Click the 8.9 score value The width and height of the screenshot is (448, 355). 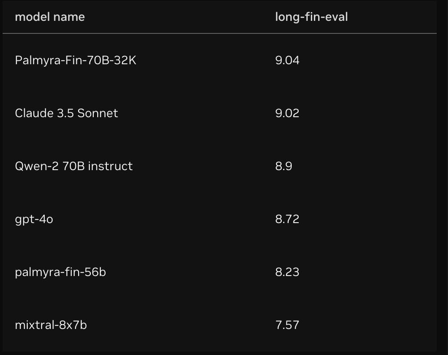[283, 166]
